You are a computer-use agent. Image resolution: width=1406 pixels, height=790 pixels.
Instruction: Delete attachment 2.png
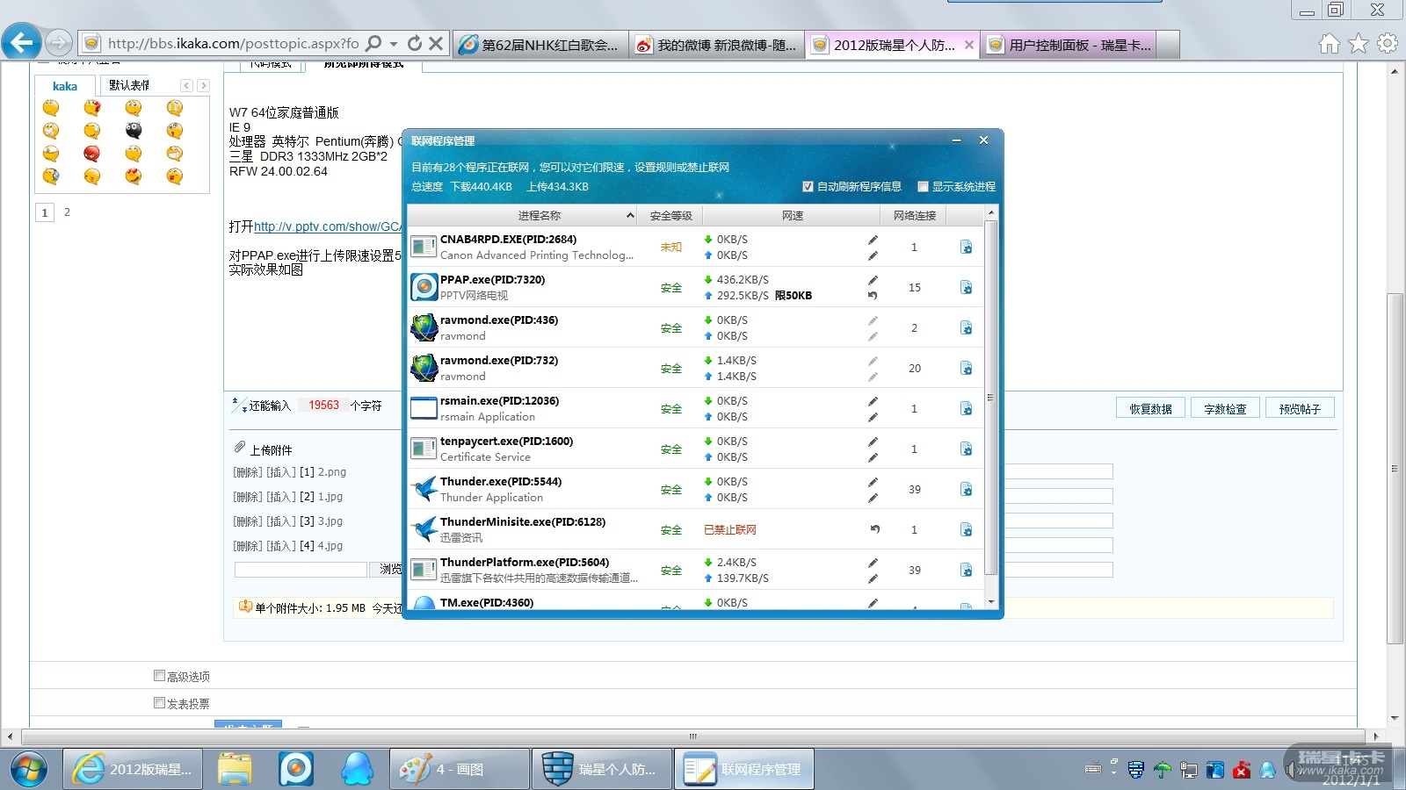point(248,472)
